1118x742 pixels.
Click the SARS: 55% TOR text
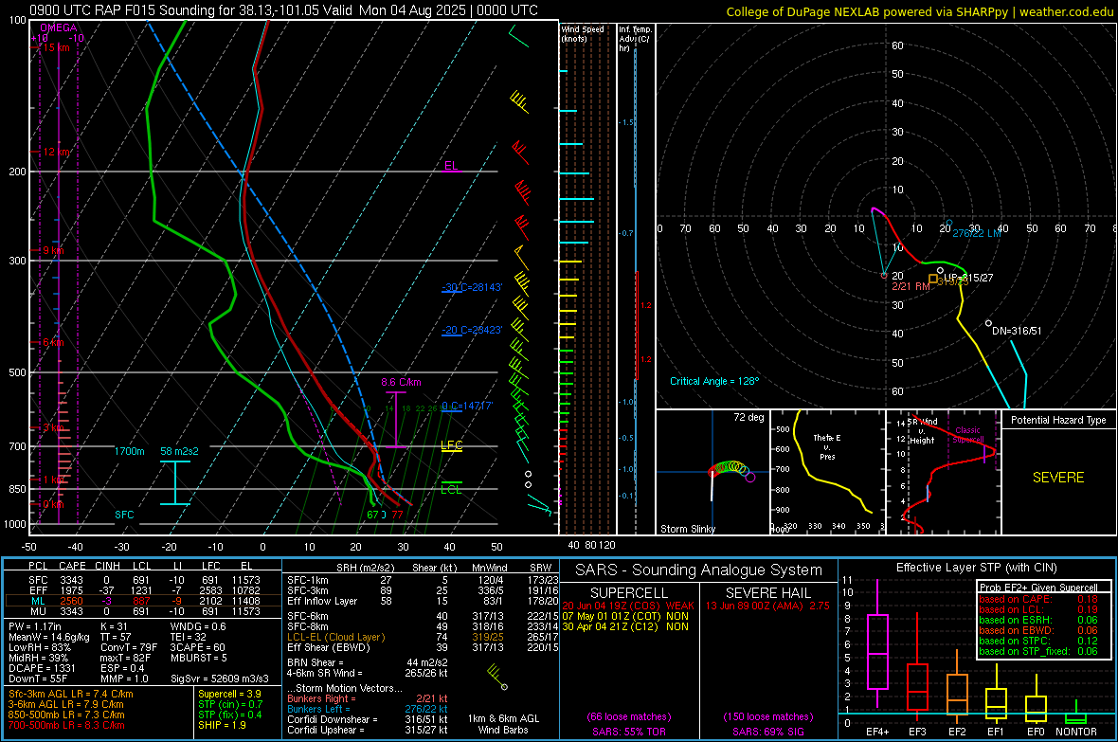pyautogui.click(x=628, y=732)
